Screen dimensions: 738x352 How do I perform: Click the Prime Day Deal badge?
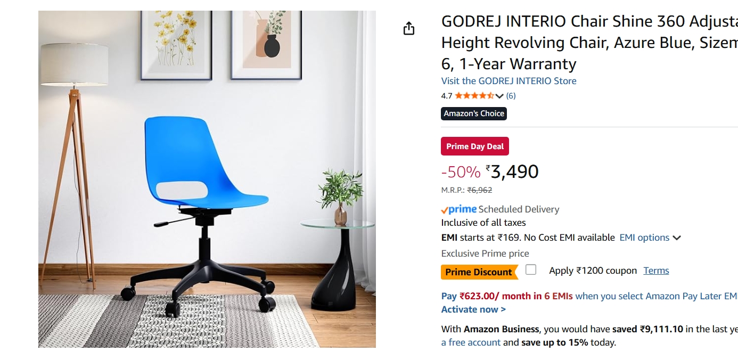coord(475,146)
